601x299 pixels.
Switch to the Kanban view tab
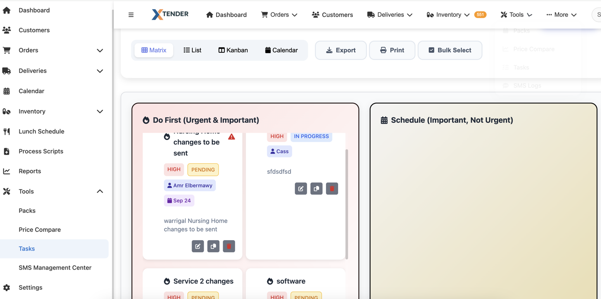[x=233, y=50]
